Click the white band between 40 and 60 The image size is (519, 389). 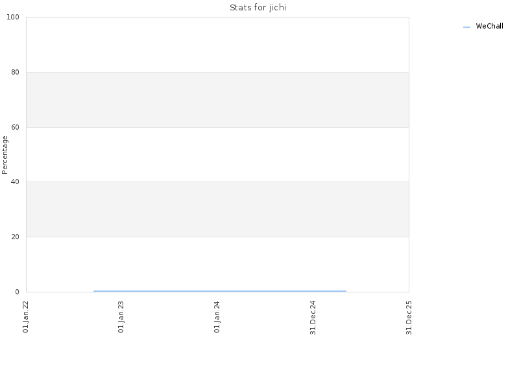(x=217, y=154)
